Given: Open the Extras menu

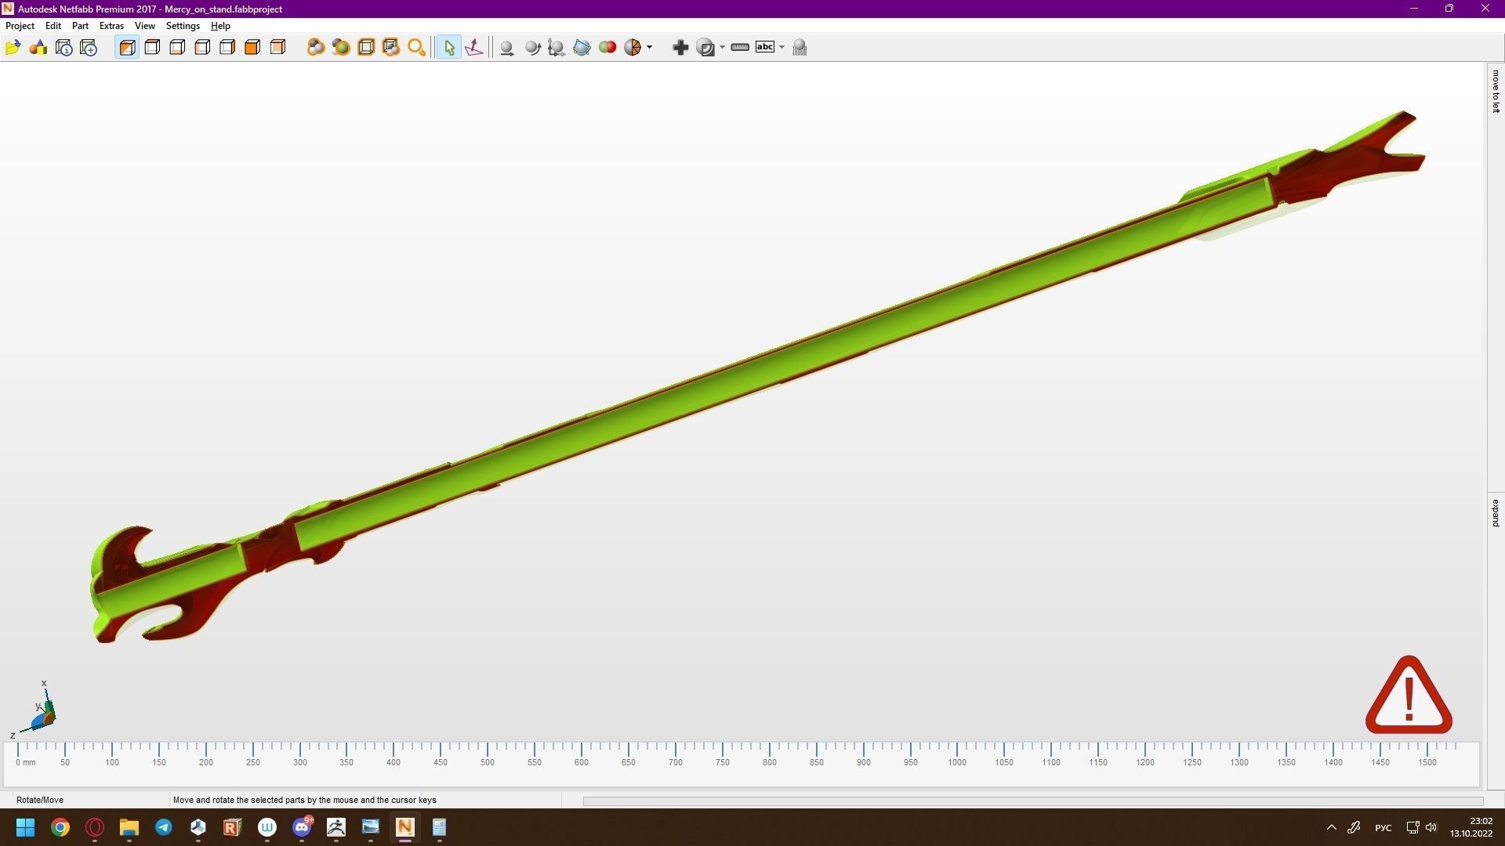Looking at the screenshot, I should (111, 26).
